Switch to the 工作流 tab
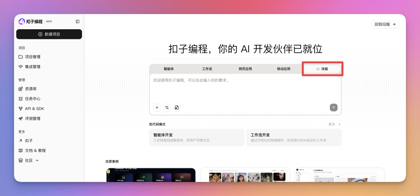The width and height of the screenshot is (420, 196). coord(207,69)
